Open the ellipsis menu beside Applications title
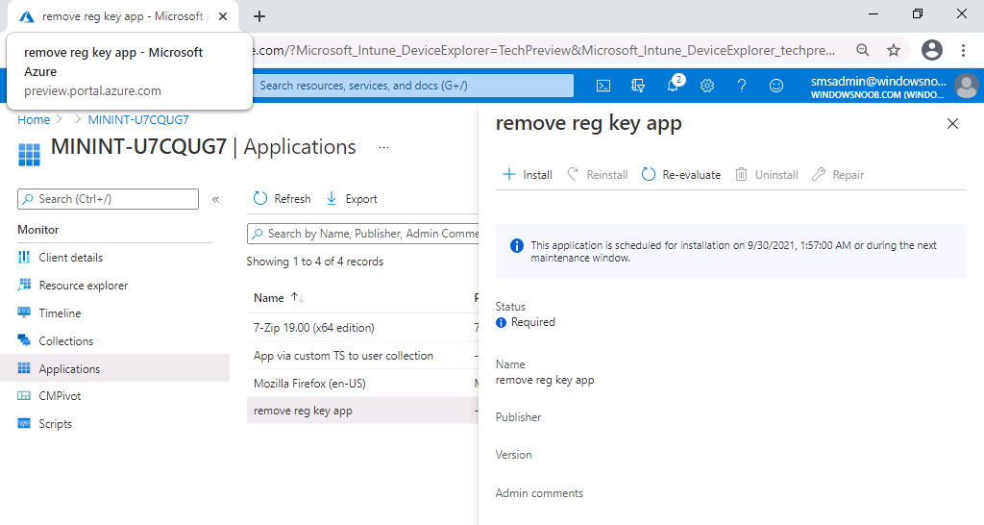Screen dimensions: 984x525 tap(384, 147)
